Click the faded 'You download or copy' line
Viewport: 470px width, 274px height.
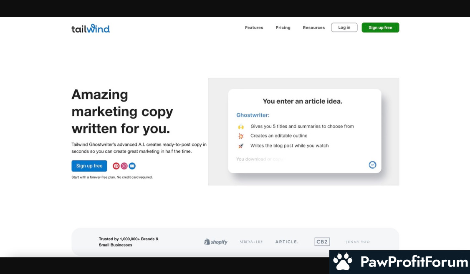click(x=260, y=159)
